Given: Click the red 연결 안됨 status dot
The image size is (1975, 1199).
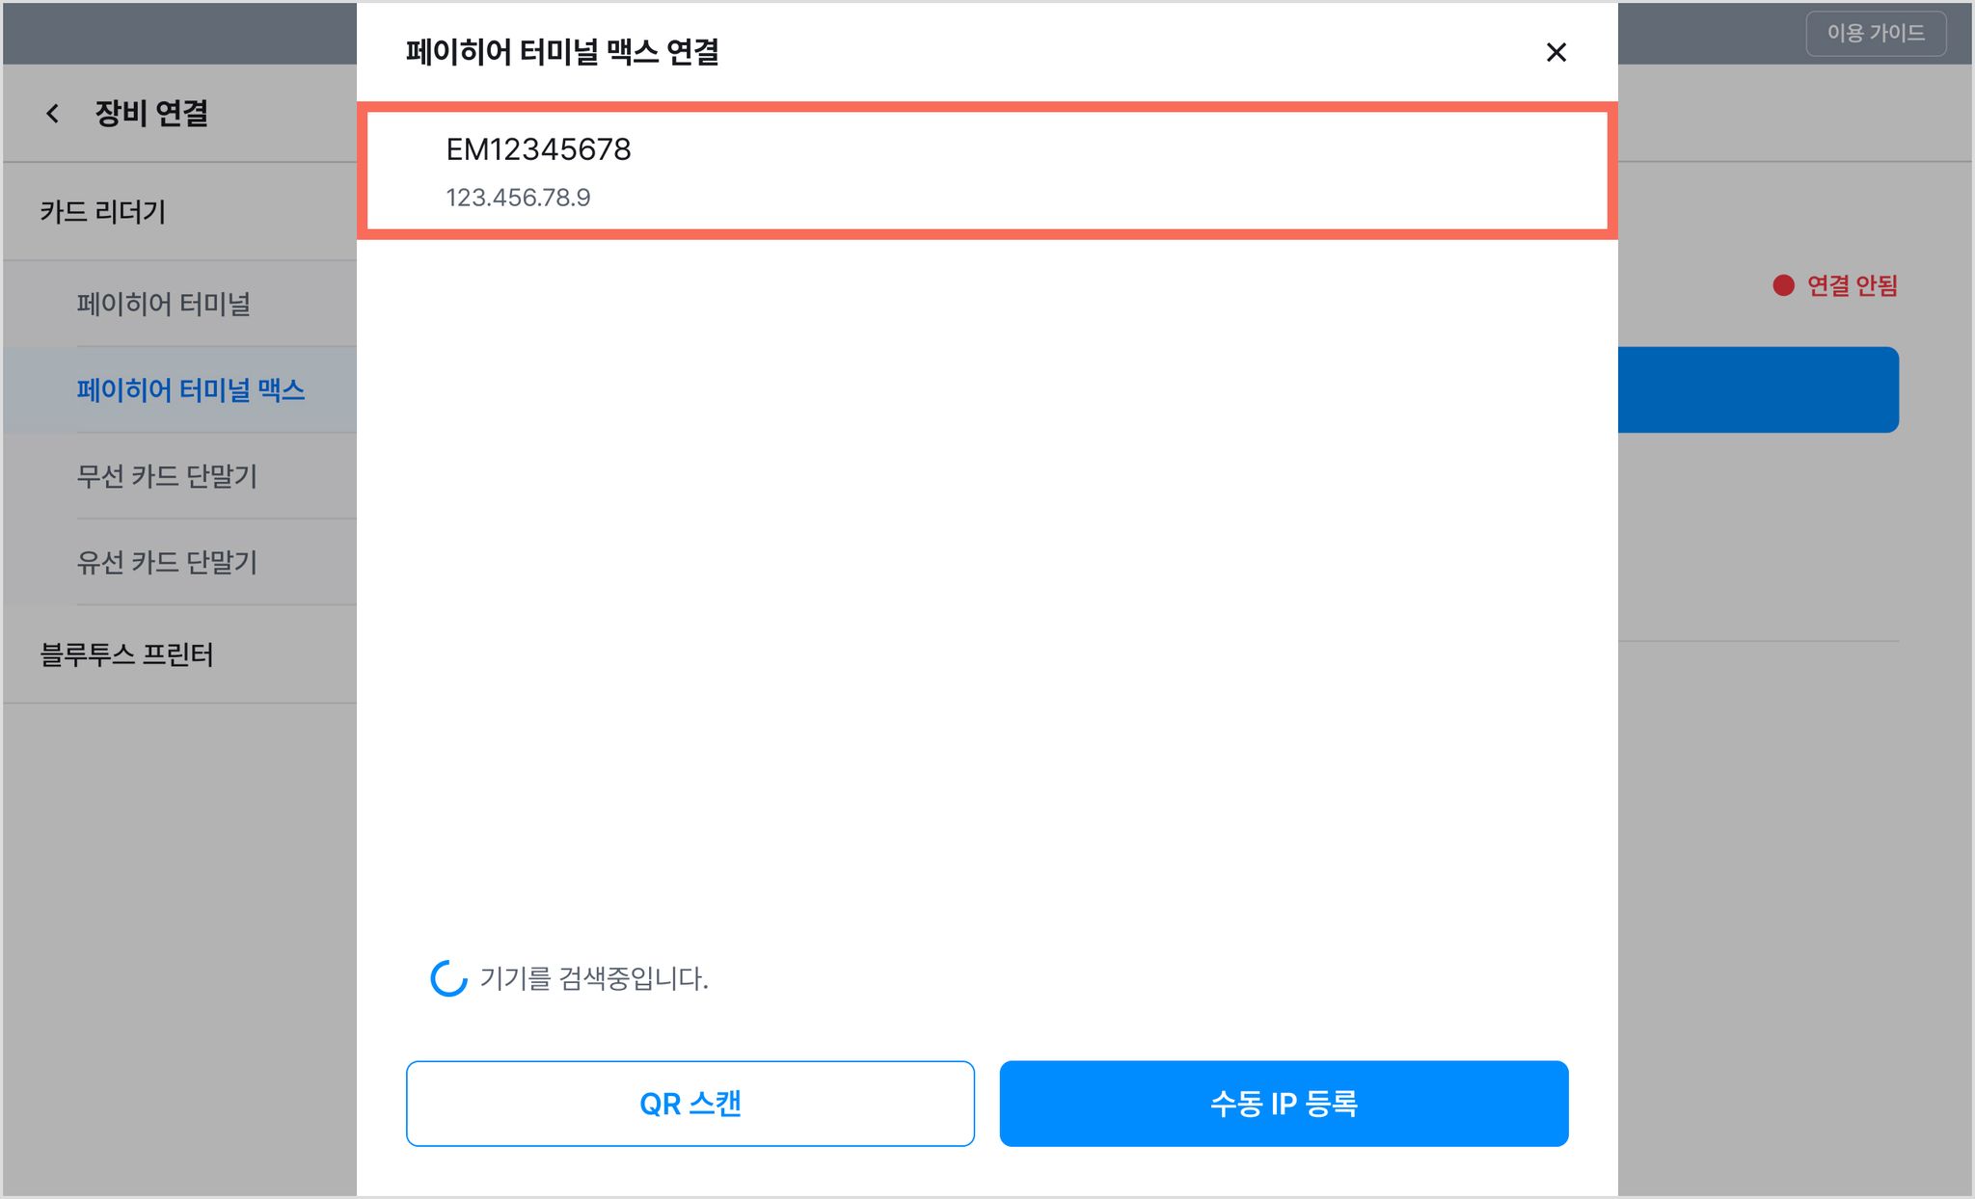Looking at the screenshot, I should pyautogui.click(x=1783, y=285).
